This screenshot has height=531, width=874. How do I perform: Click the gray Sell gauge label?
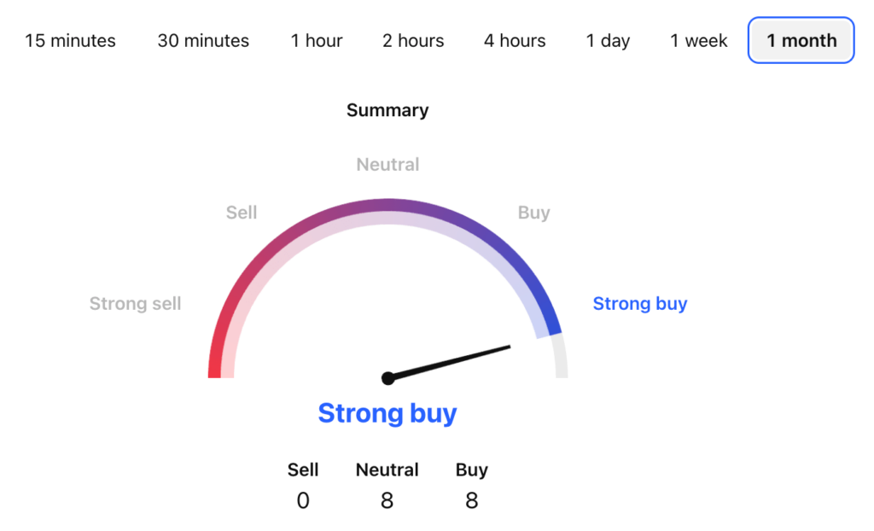pyautogui.click(x=242, y=213)
